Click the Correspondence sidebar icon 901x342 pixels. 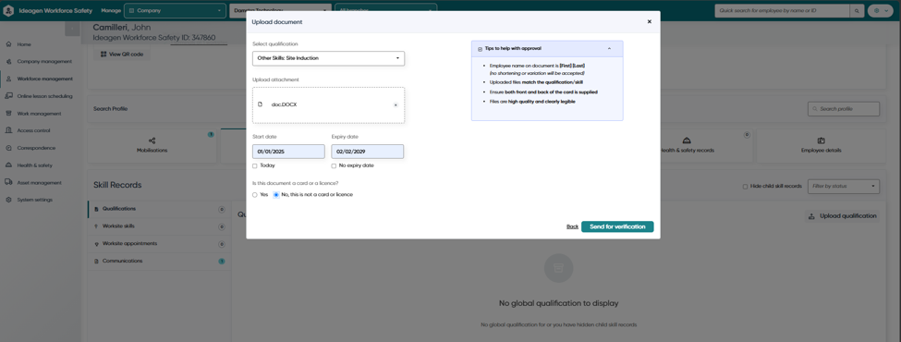click(8, 148)
